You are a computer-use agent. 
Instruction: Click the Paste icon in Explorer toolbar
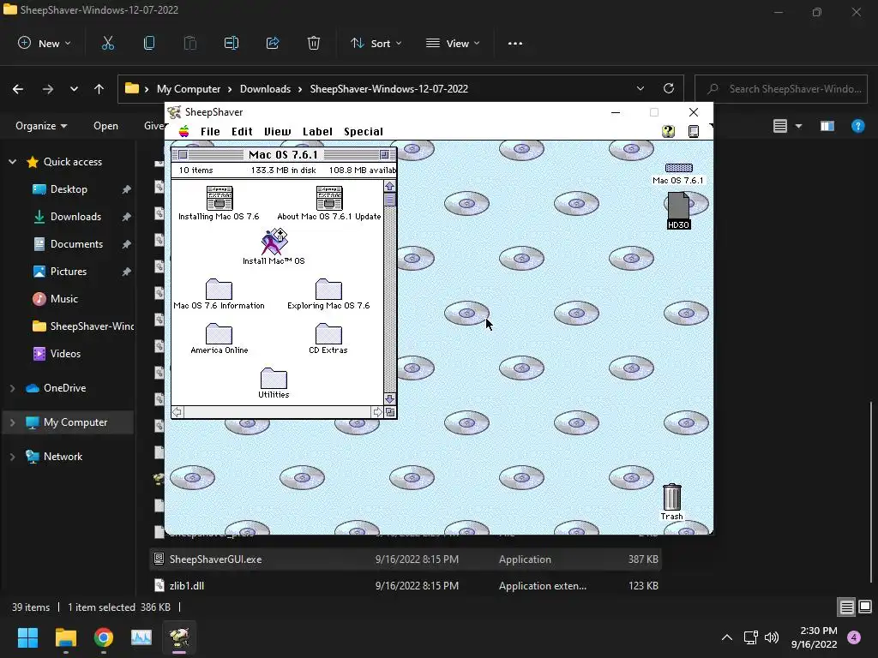[x=190, y=43]
